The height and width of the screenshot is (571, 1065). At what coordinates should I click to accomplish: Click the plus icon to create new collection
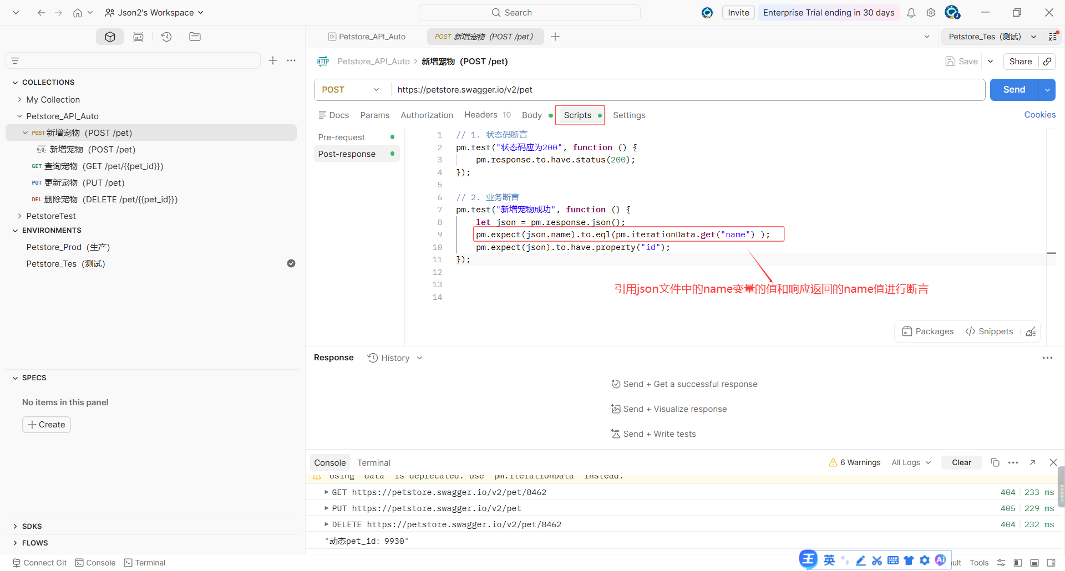(x=273, y=60)
